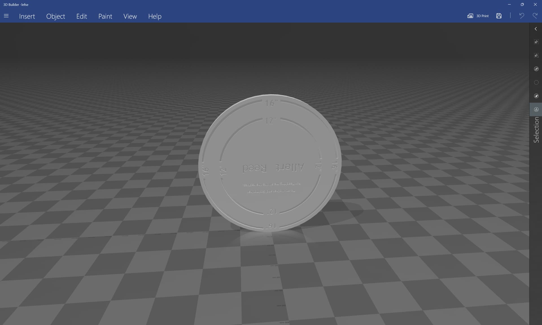Click the Group objects icon
This screenshot has height=325, width=542.
pos(536,42)
